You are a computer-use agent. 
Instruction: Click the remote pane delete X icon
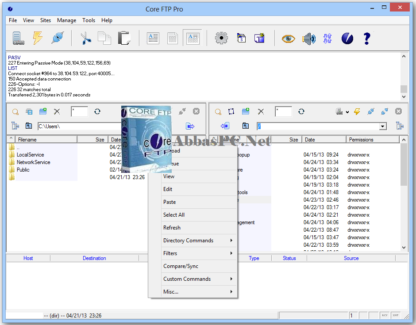[261, 111]
